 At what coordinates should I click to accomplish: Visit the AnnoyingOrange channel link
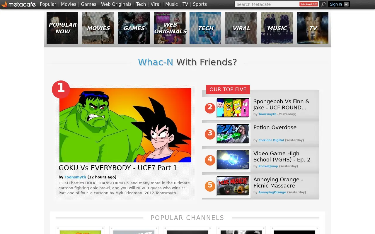(x=272, y=192)
